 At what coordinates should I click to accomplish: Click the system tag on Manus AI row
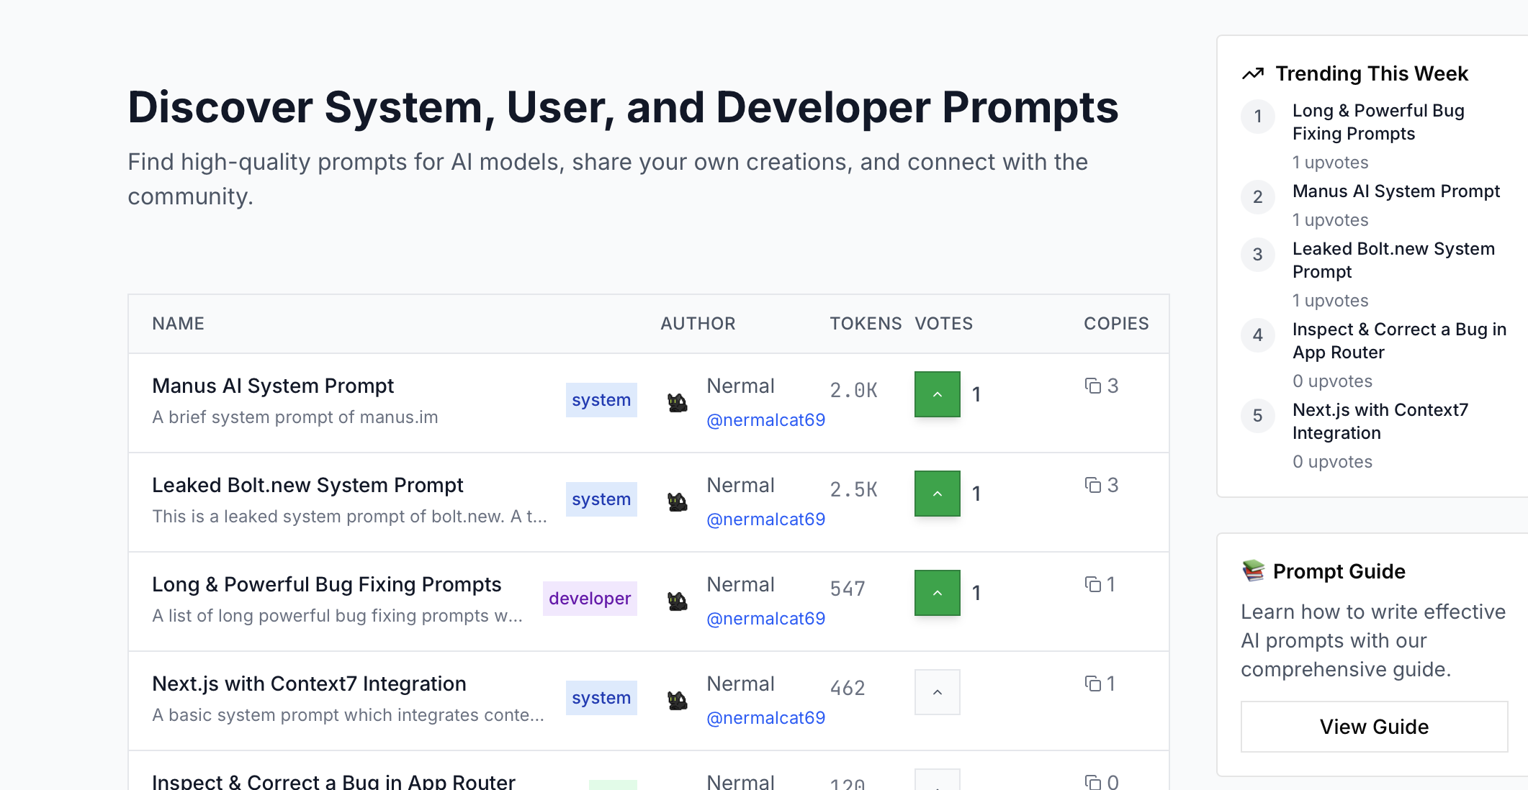601,400
